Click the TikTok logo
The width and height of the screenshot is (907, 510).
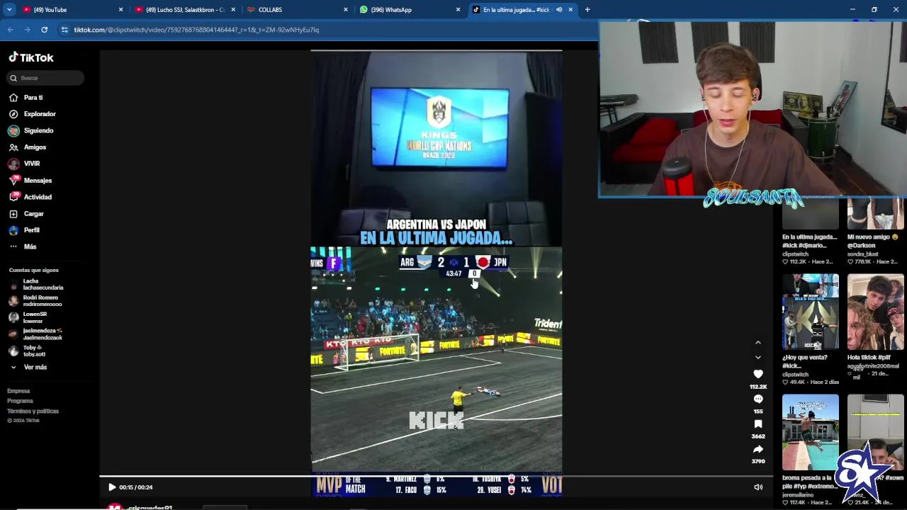point(31,57)
